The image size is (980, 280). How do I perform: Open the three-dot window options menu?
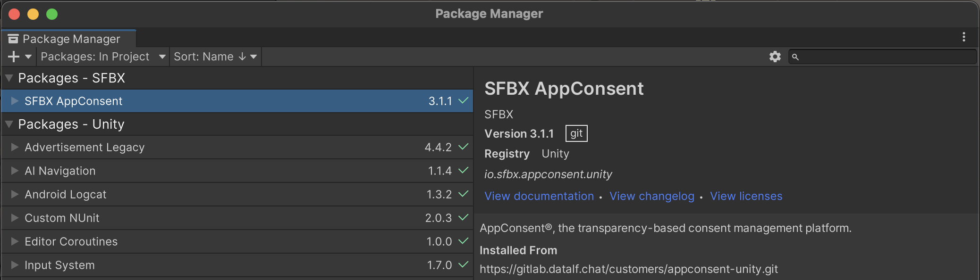pyautogui.click(x=963, y=37)
